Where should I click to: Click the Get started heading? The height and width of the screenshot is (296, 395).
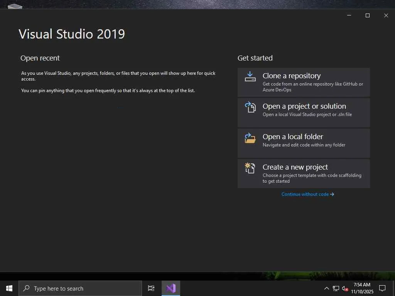(x=255, y=58)
